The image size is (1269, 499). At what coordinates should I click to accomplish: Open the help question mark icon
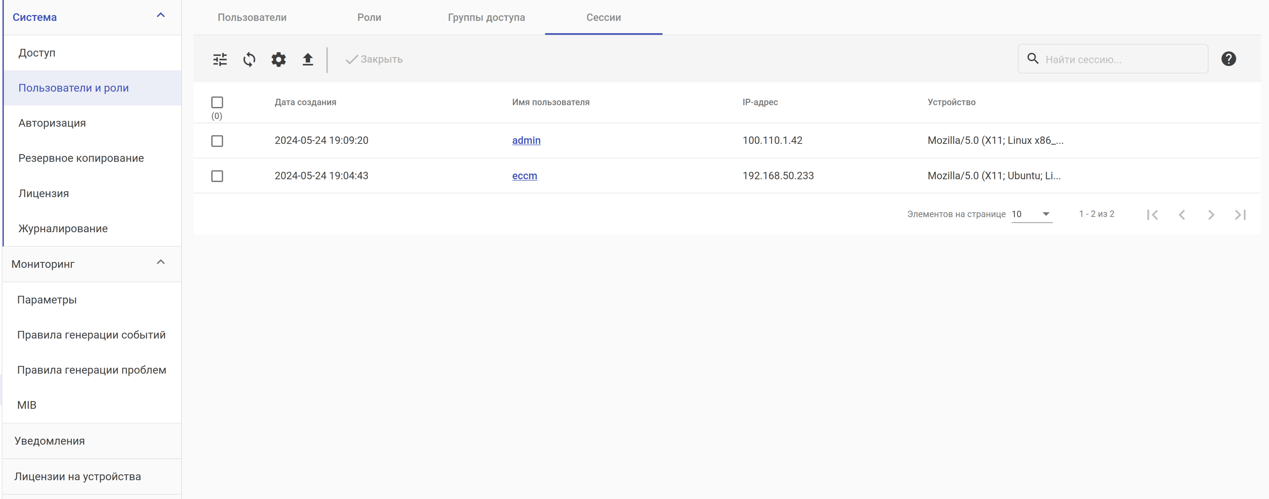(x=1228, y=59)
